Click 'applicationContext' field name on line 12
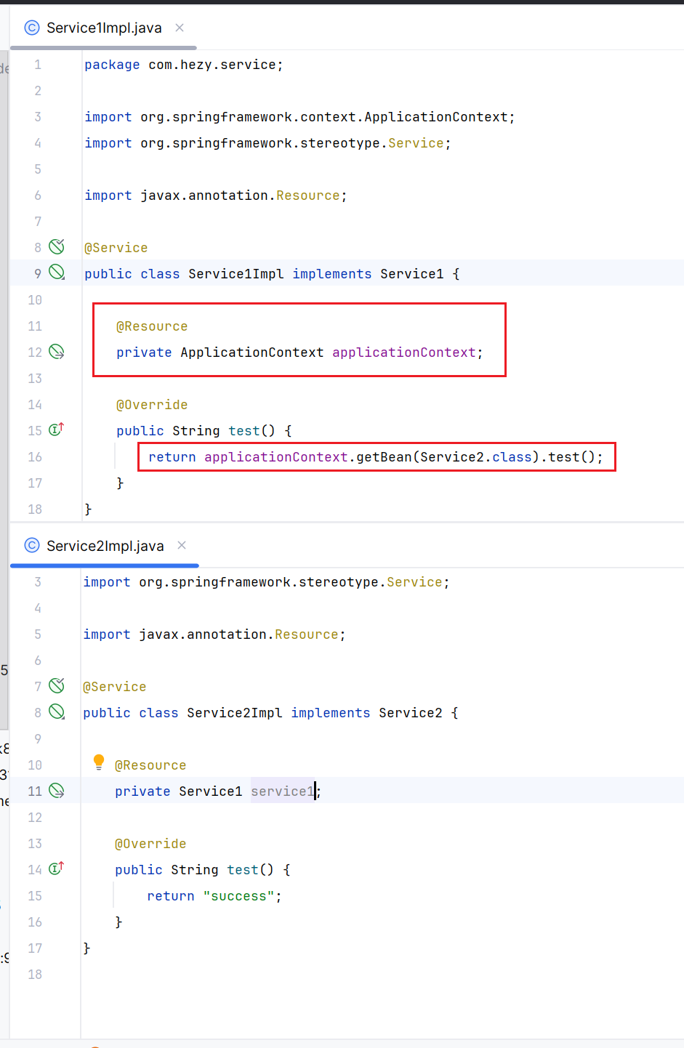The image size is (684, 1048). (404, 352)
